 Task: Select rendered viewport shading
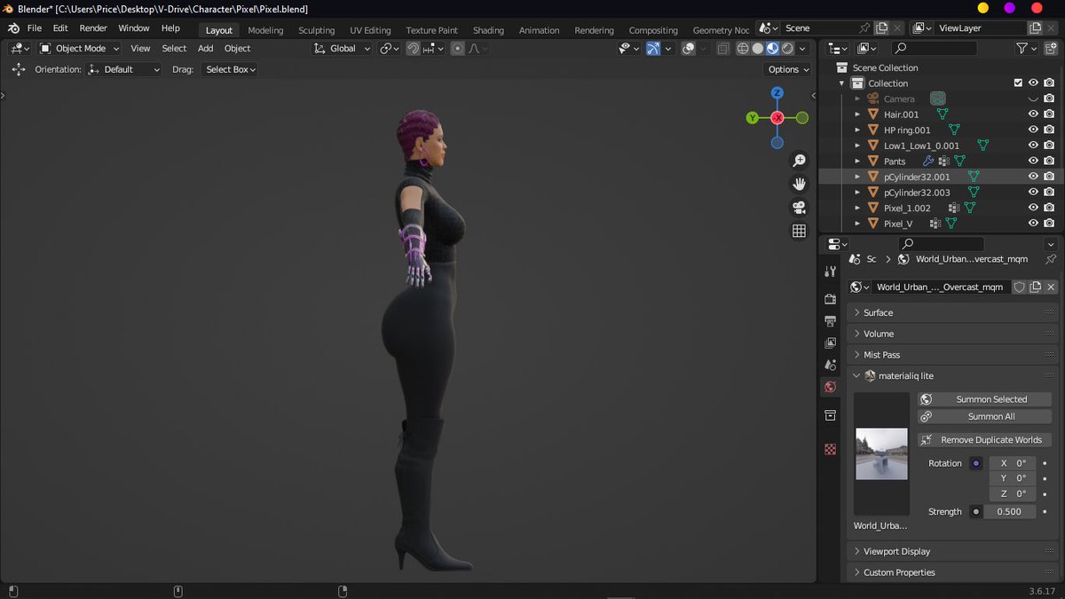click(x=787, y=49)
